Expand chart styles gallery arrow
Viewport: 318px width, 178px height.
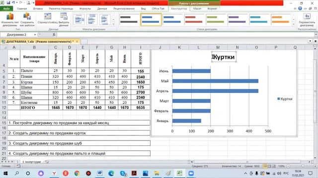[294, 24]
